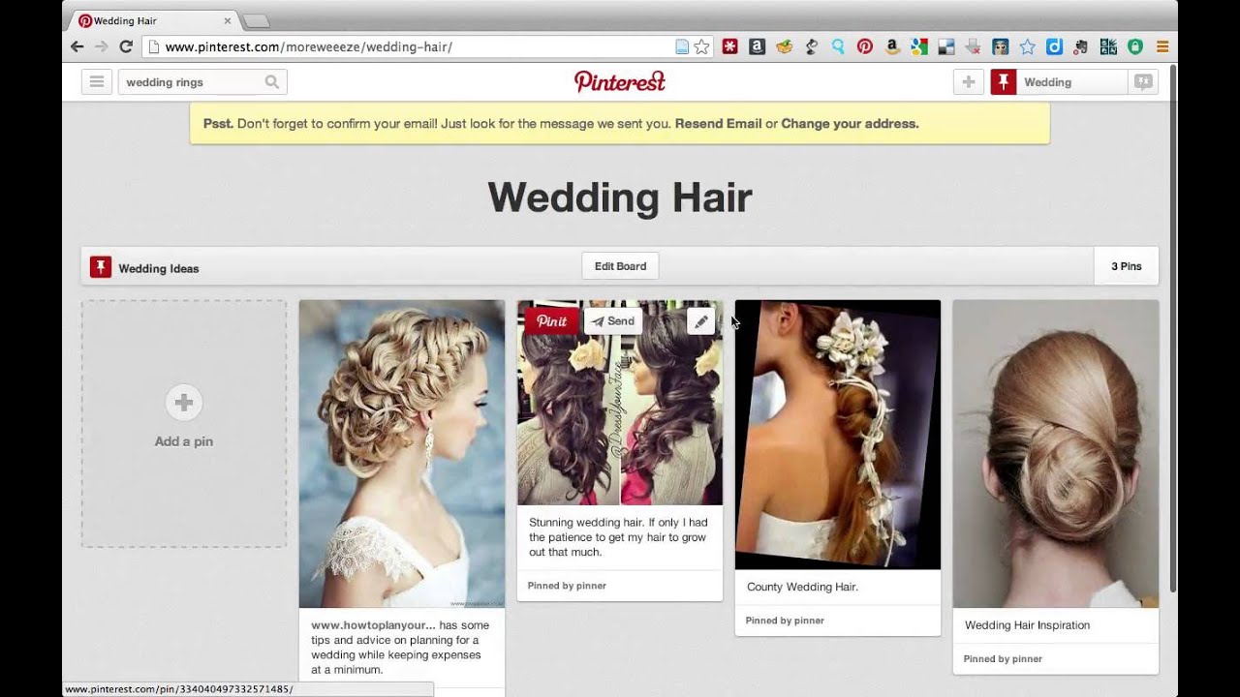Click the red pin icon beside Wedding Ideas

[x=101, y=267]
